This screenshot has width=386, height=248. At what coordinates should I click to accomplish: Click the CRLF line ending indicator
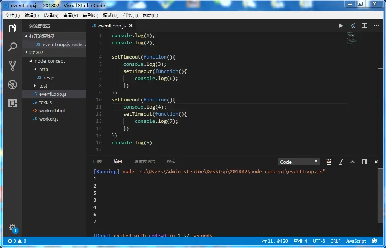click(x=335, y=241)
